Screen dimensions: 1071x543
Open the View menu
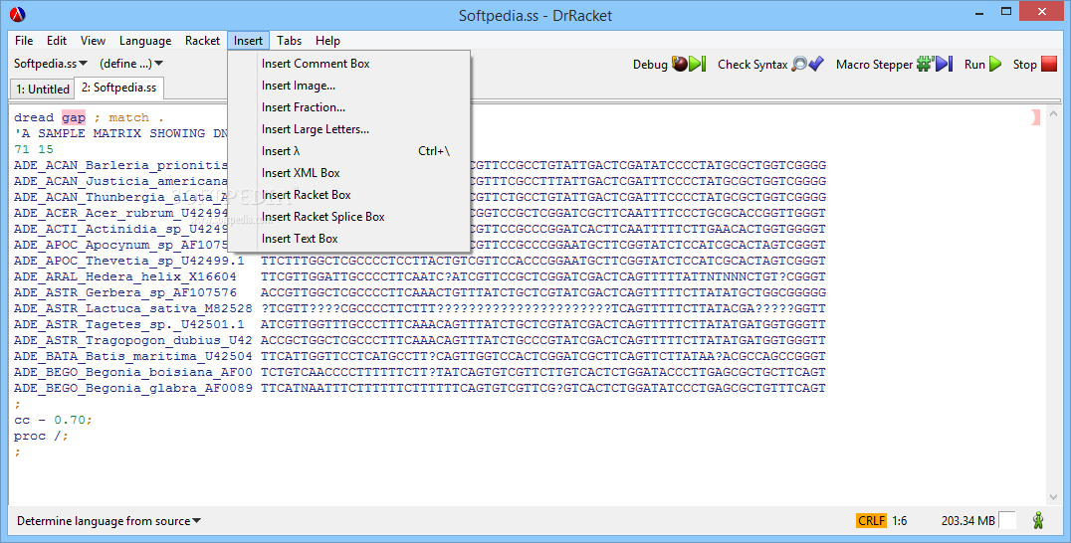click(93, 40)
